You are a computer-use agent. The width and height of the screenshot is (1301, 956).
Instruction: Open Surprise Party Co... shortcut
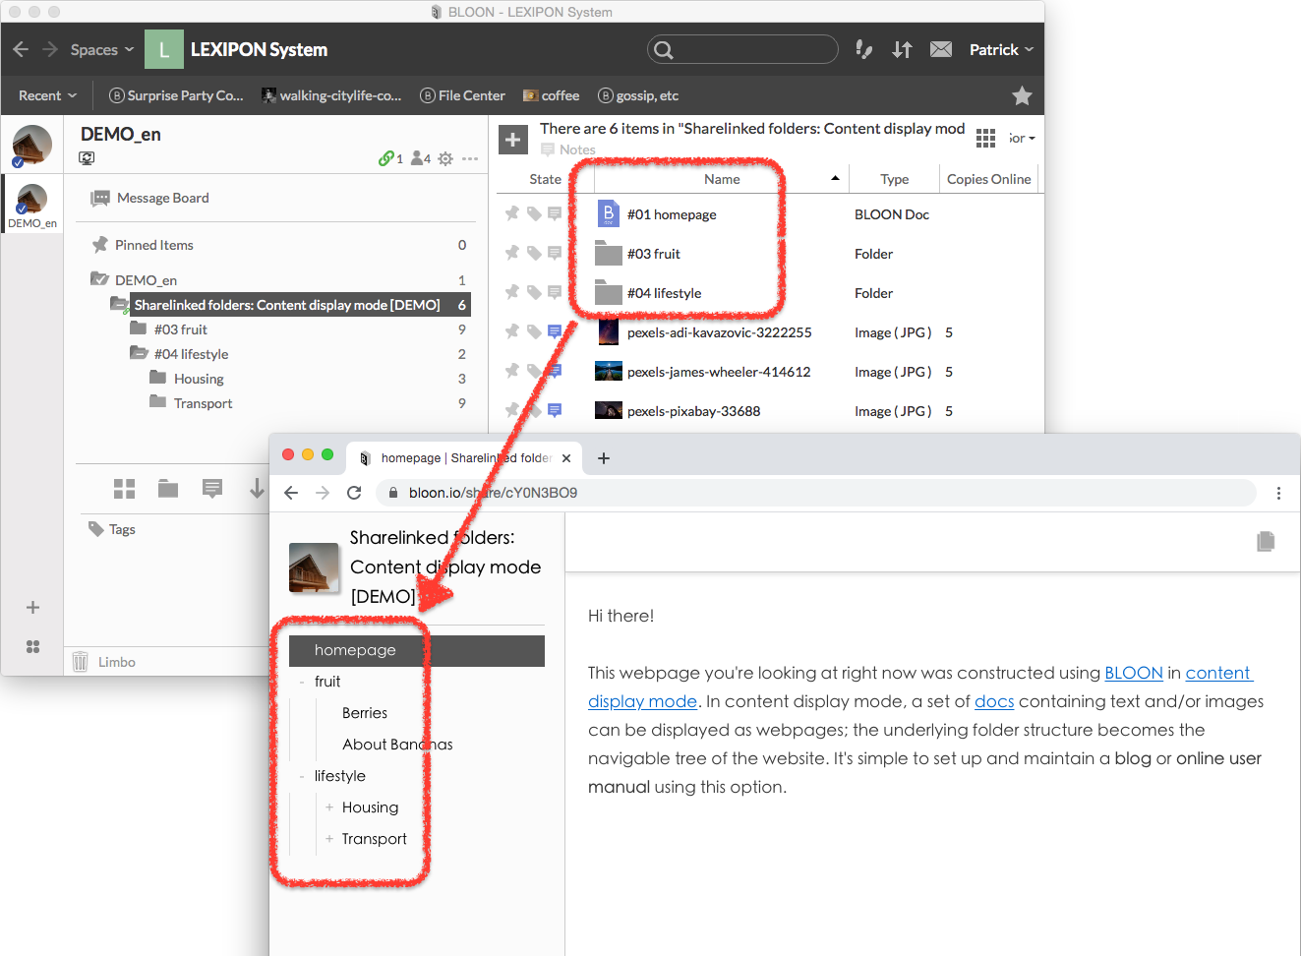coord(176,95)
